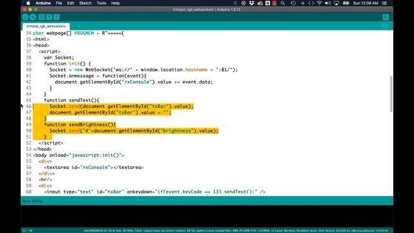Click the "rxConsole" string on line 42
The width and height of the screenshot is (414, 233).
[136, 82]
